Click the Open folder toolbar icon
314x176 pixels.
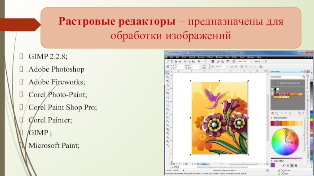click(x=172, y=61)
